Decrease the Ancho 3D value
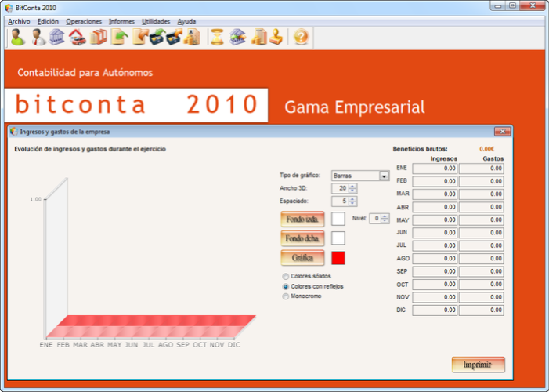 [x=352, y=191]
